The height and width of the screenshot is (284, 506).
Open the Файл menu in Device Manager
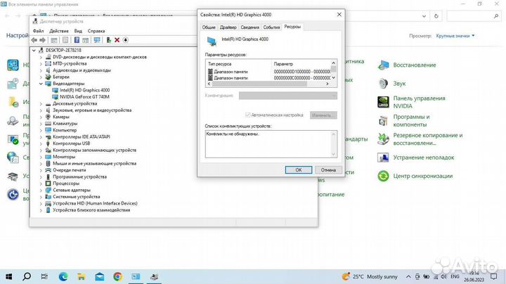tap(38, 31)
